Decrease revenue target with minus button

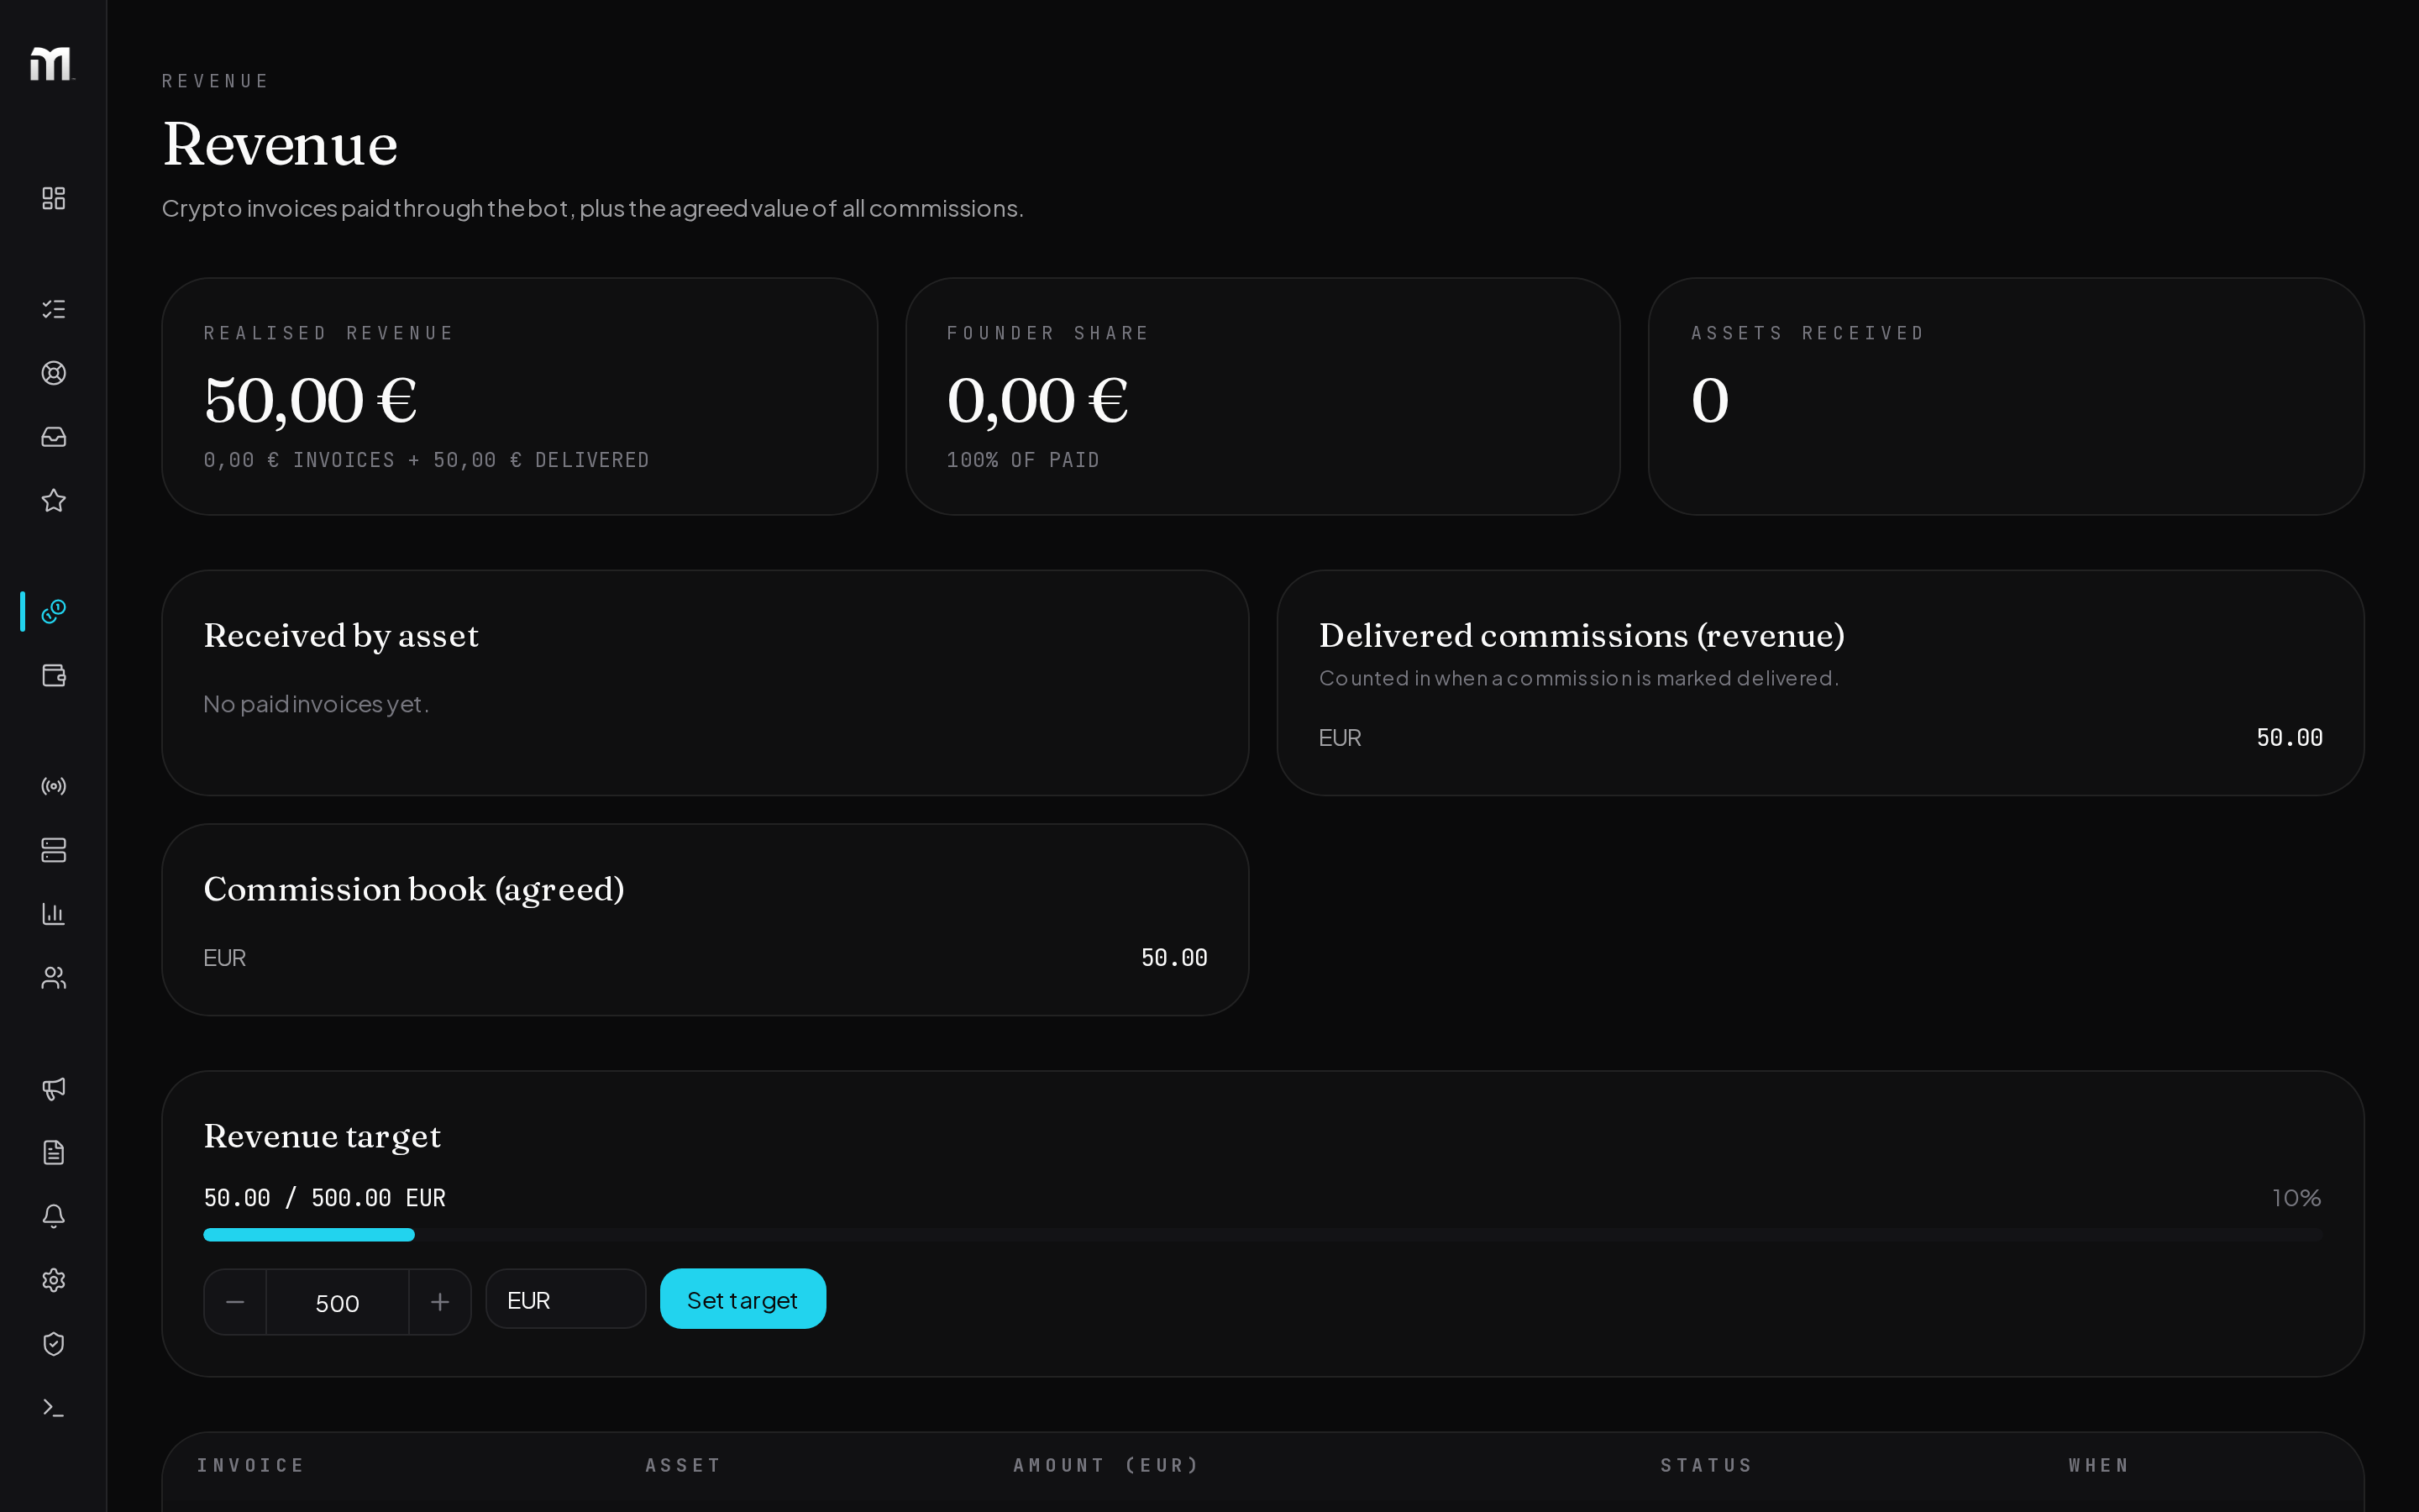pos(235,1302)
